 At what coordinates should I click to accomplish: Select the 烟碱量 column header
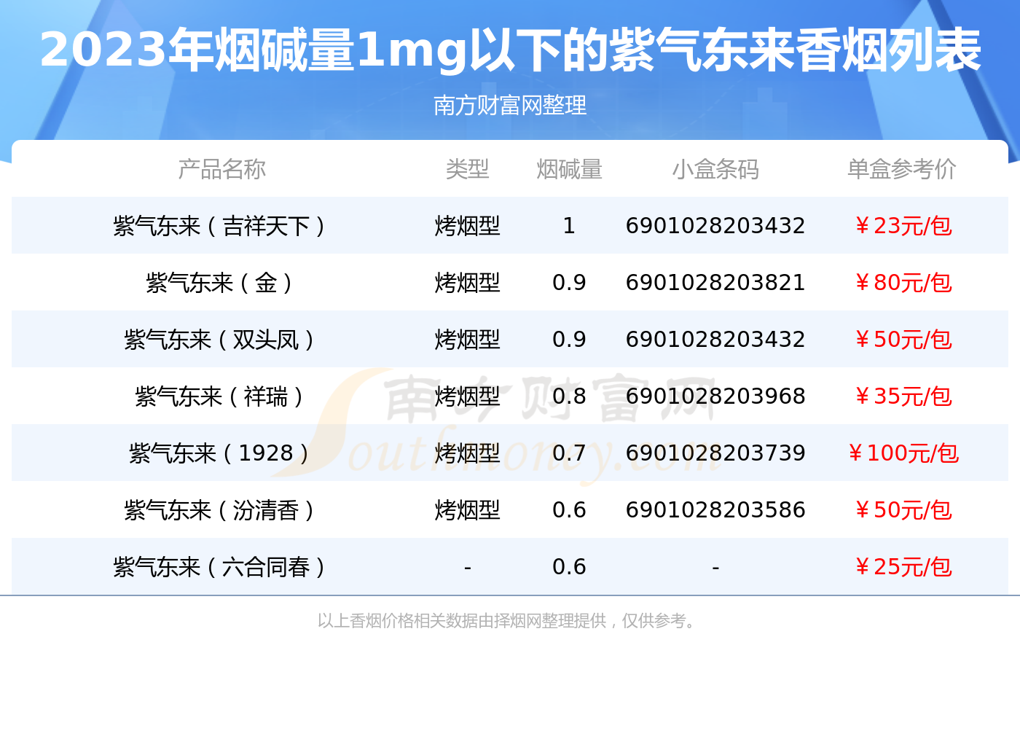pyautogui.click(x=569, y=169)
